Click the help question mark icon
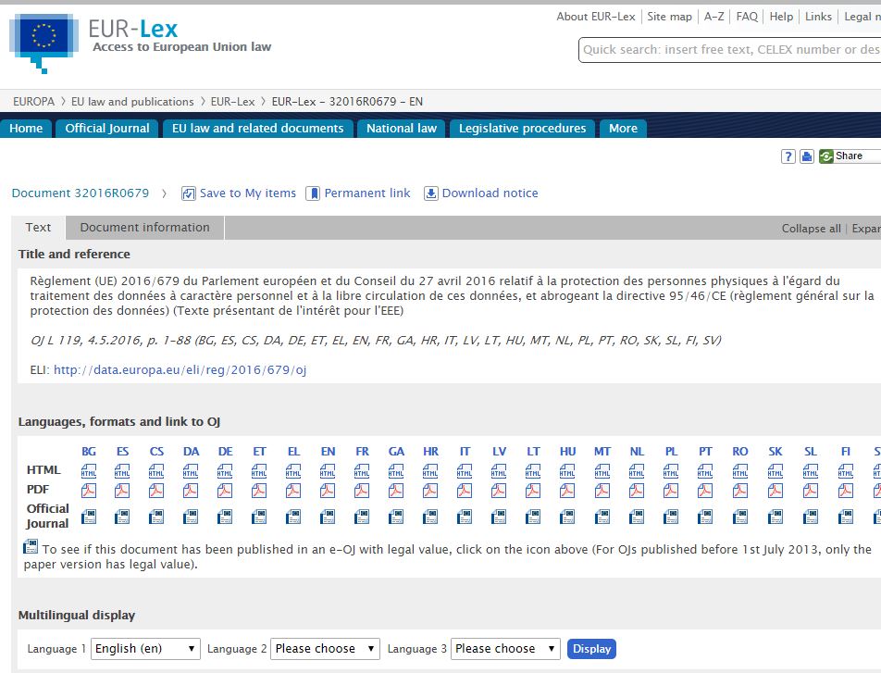 (x=788, y=156)
